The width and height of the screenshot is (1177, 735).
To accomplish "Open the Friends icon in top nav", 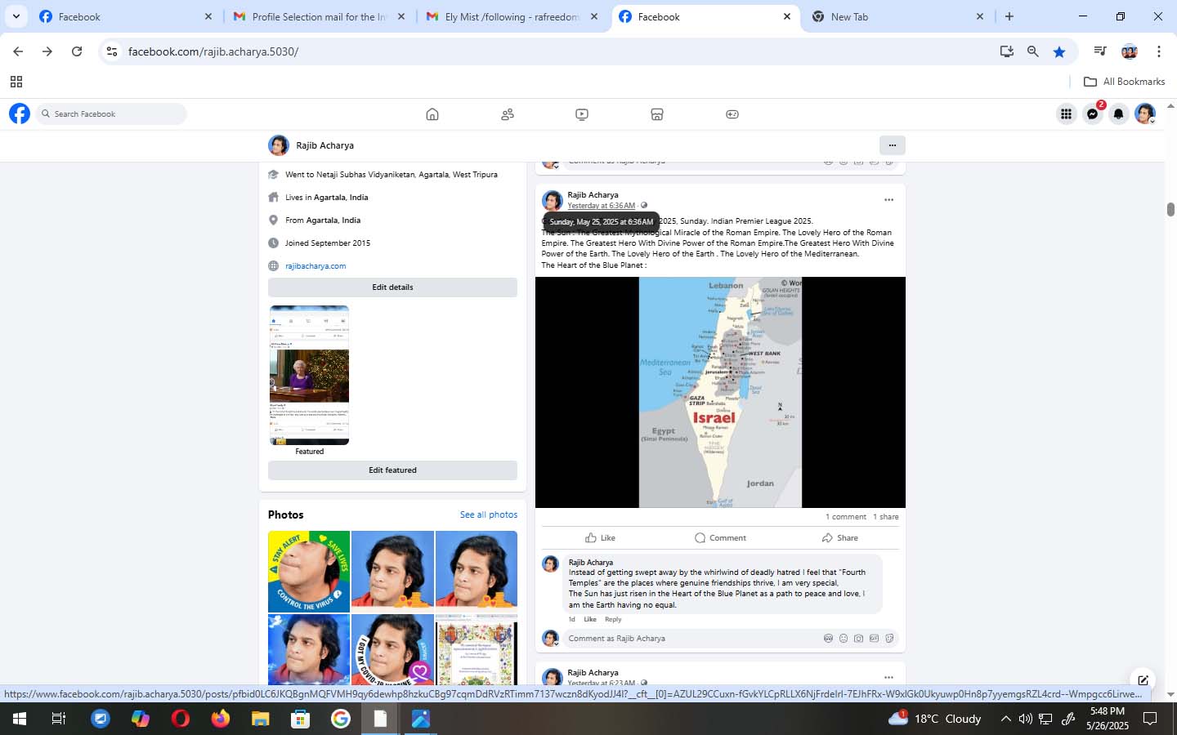I will point(508,114).
